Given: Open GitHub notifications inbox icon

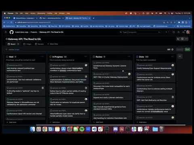Looking at the screenshot, I should pyautogui.click(x=183, y=32).
